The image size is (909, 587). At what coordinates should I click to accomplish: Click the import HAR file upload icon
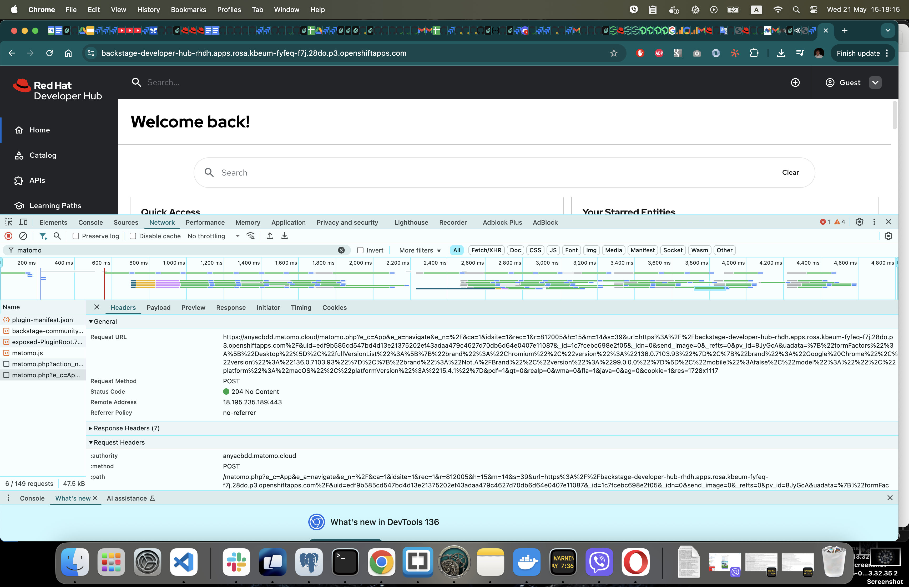pyautogui.click(x=270, y=236)
